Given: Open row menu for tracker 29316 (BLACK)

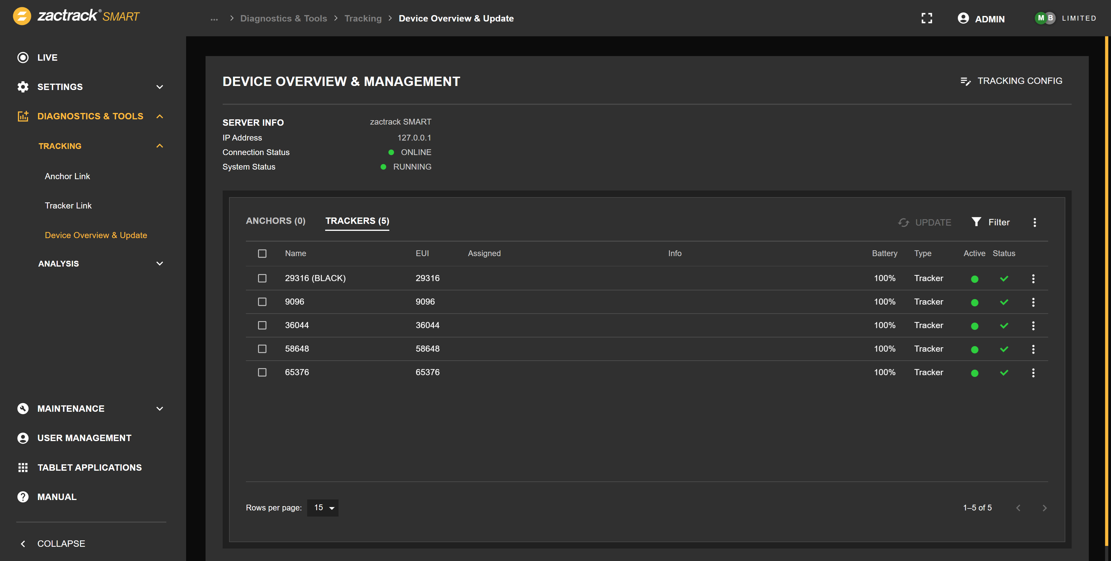Looking at the screenshot, I should click(1033, 278).
